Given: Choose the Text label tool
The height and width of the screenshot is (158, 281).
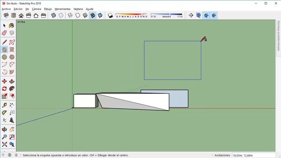Looking at the screenshot, I should [12, 113].
